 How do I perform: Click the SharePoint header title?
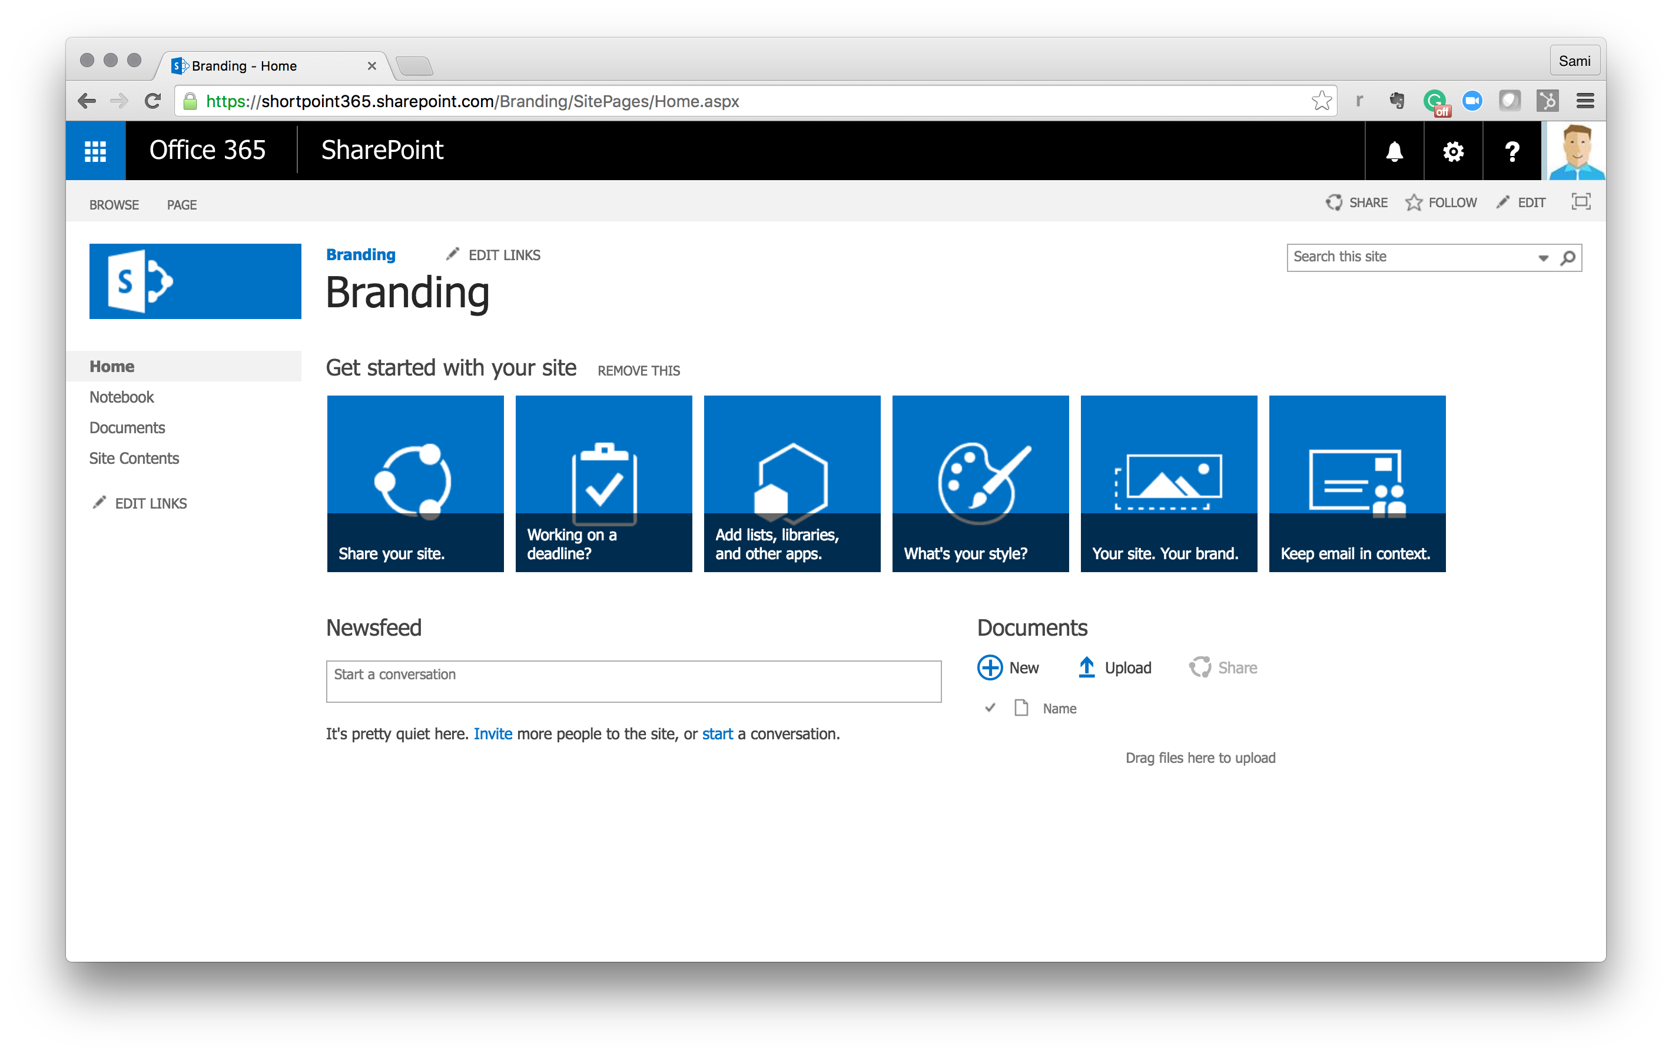click(x=382, y=150)
